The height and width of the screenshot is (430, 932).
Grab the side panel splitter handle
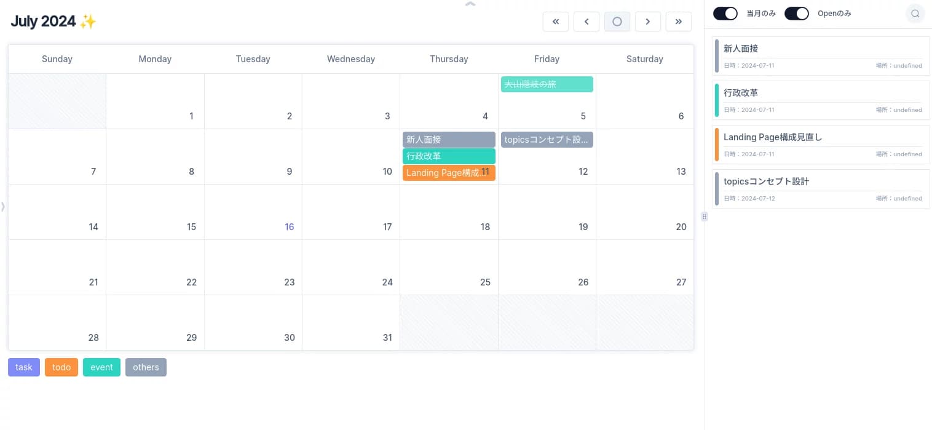click(x=705, y=216)
